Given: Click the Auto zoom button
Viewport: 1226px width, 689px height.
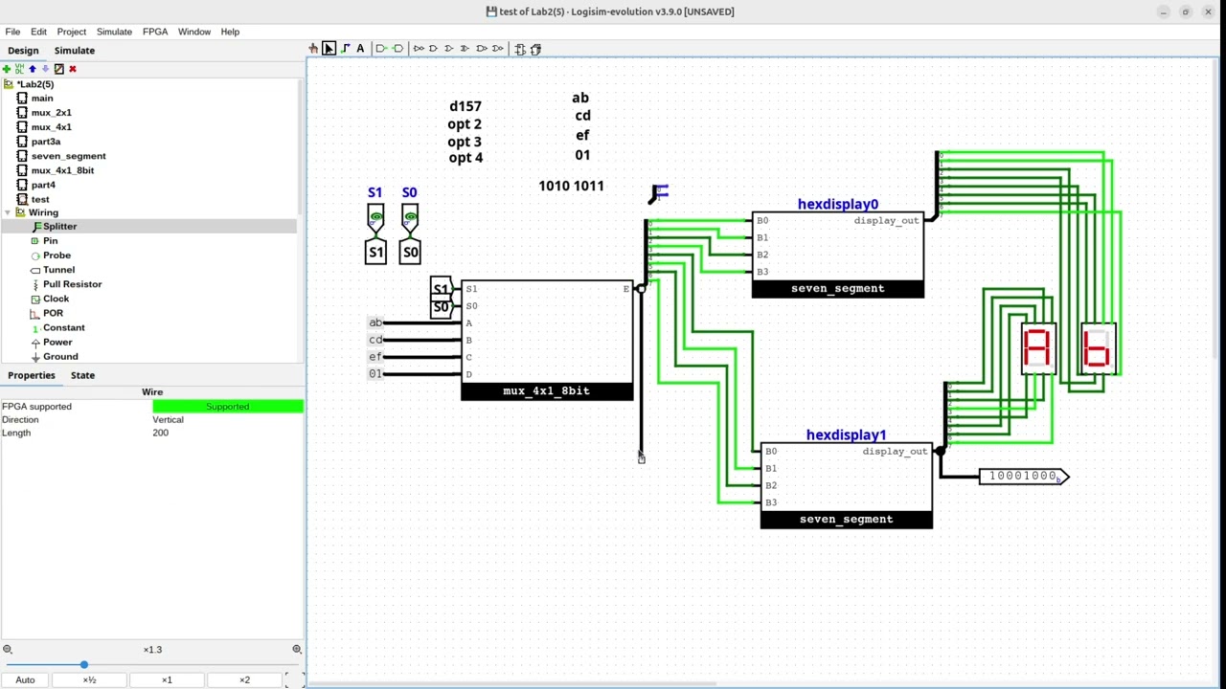Looking at the screenshot, I should pos(25,679).
